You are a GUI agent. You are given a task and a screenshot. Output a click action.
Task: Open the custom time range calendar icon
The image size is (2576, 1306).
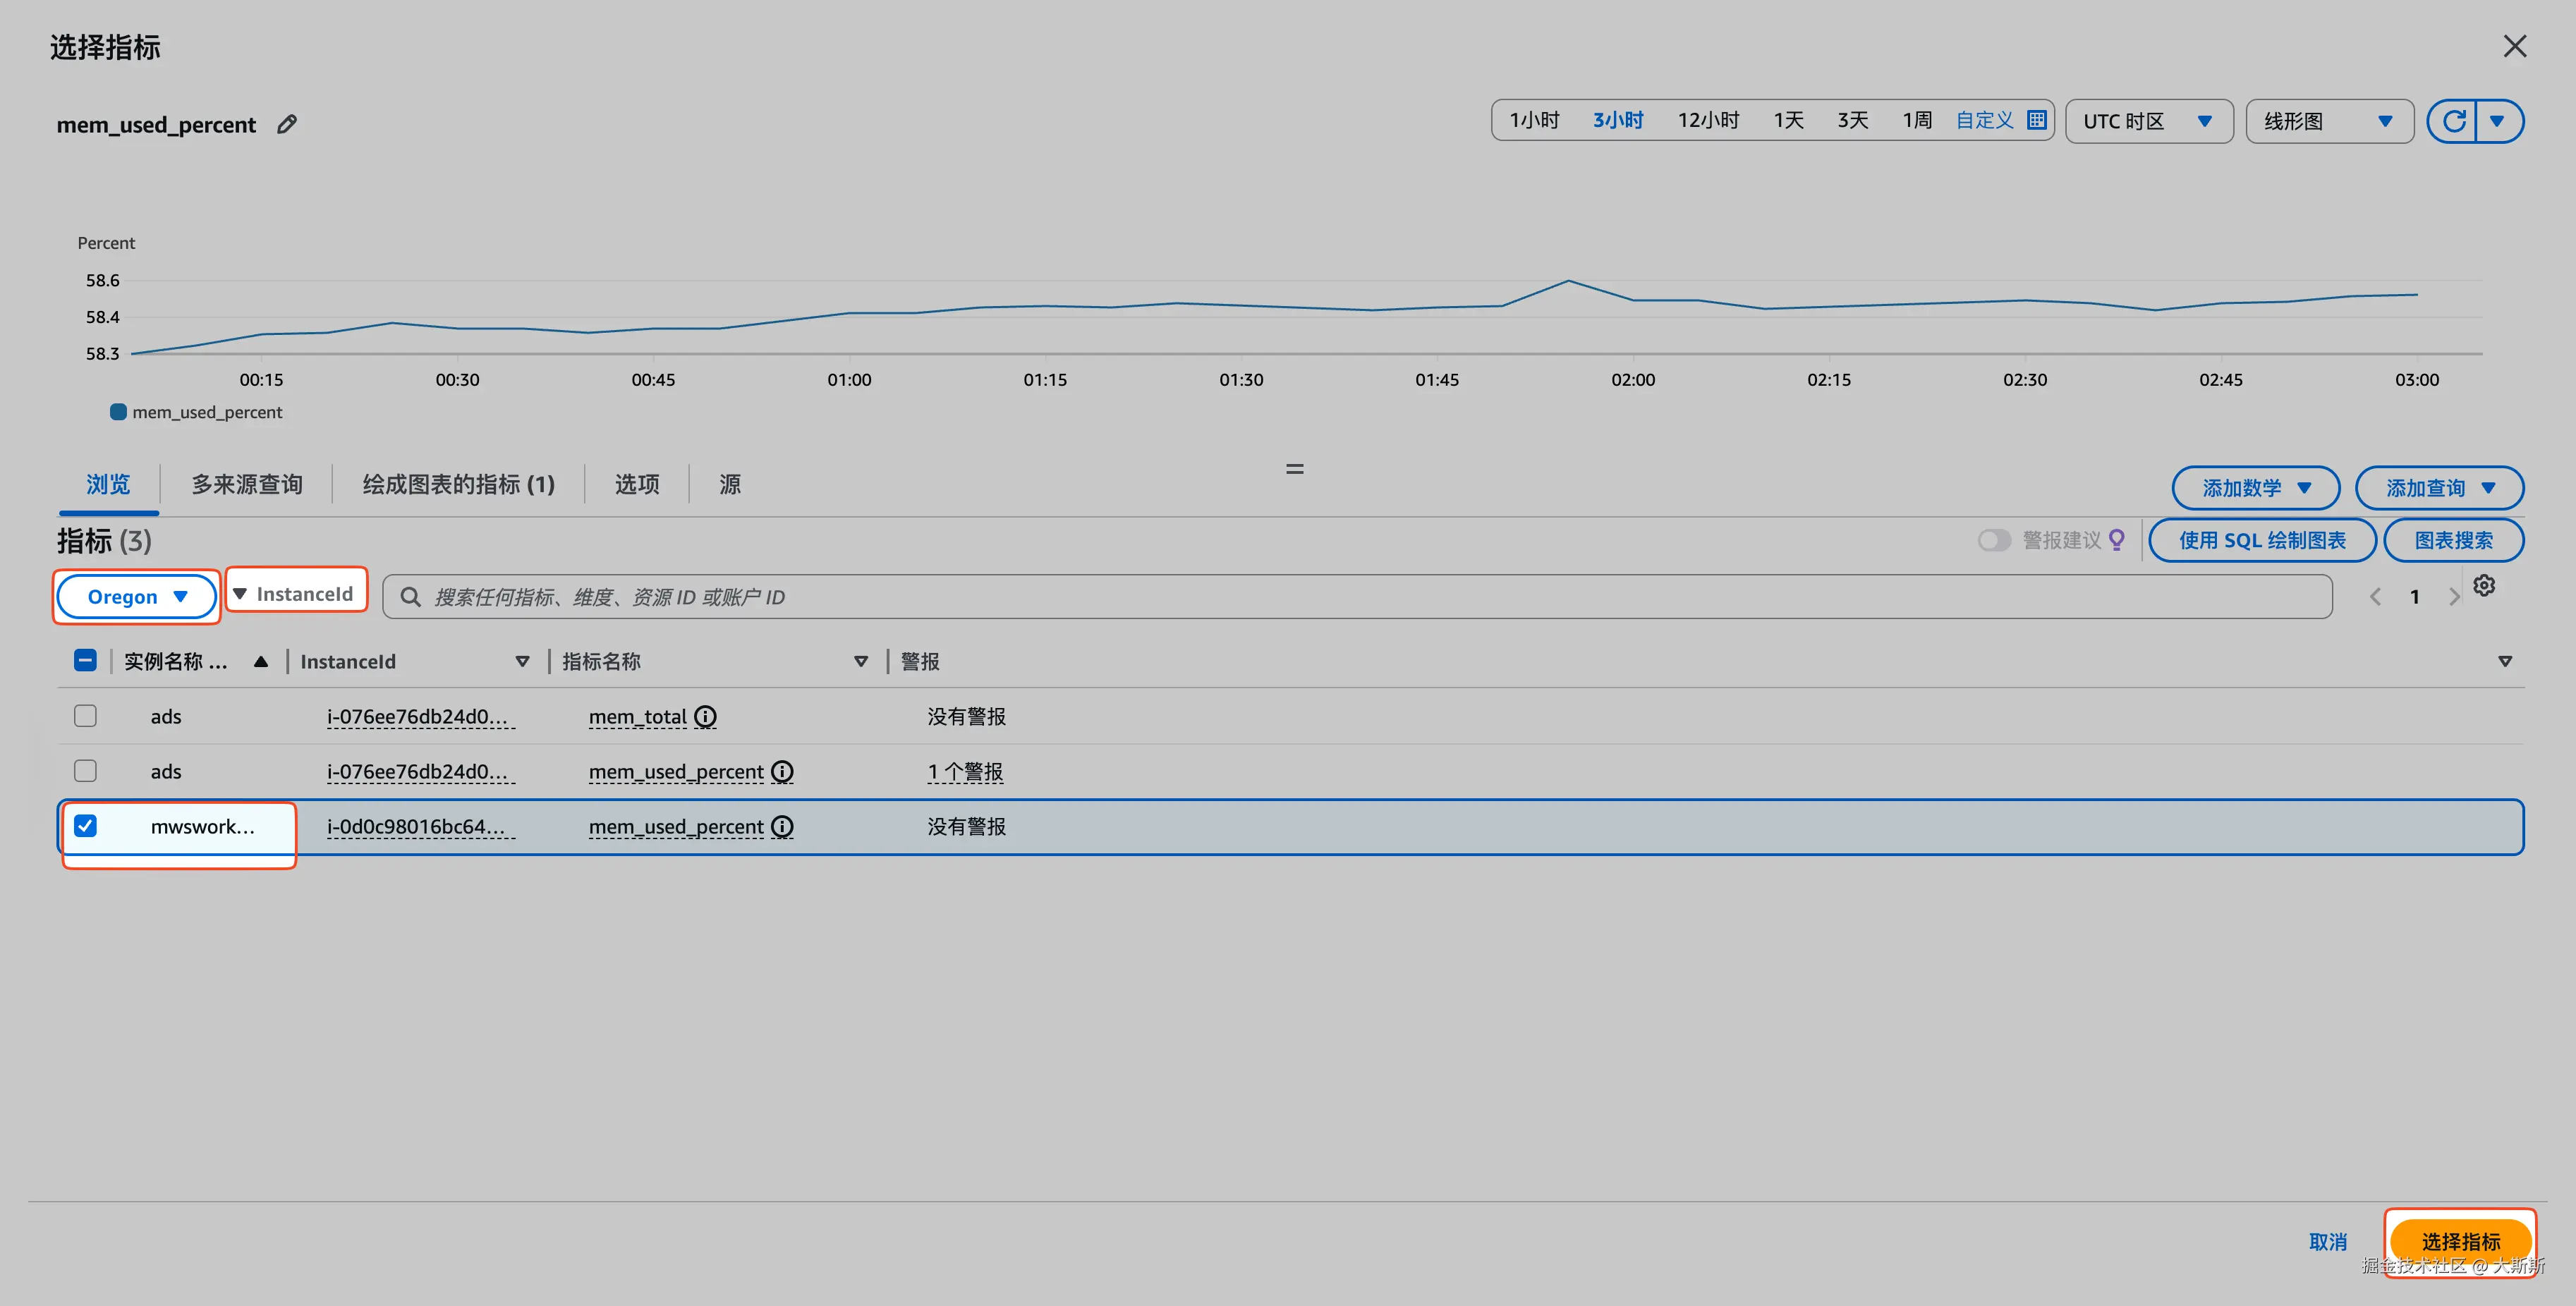2036,120
